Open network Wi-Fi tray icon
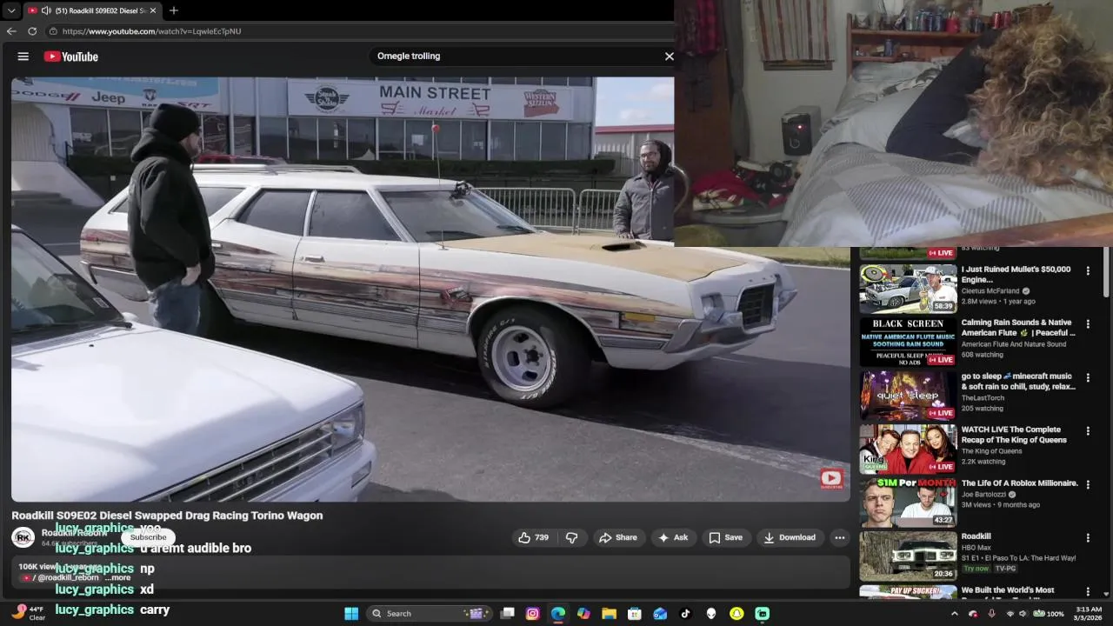Screen dimensions: 1113x626 coord(1010,613)
